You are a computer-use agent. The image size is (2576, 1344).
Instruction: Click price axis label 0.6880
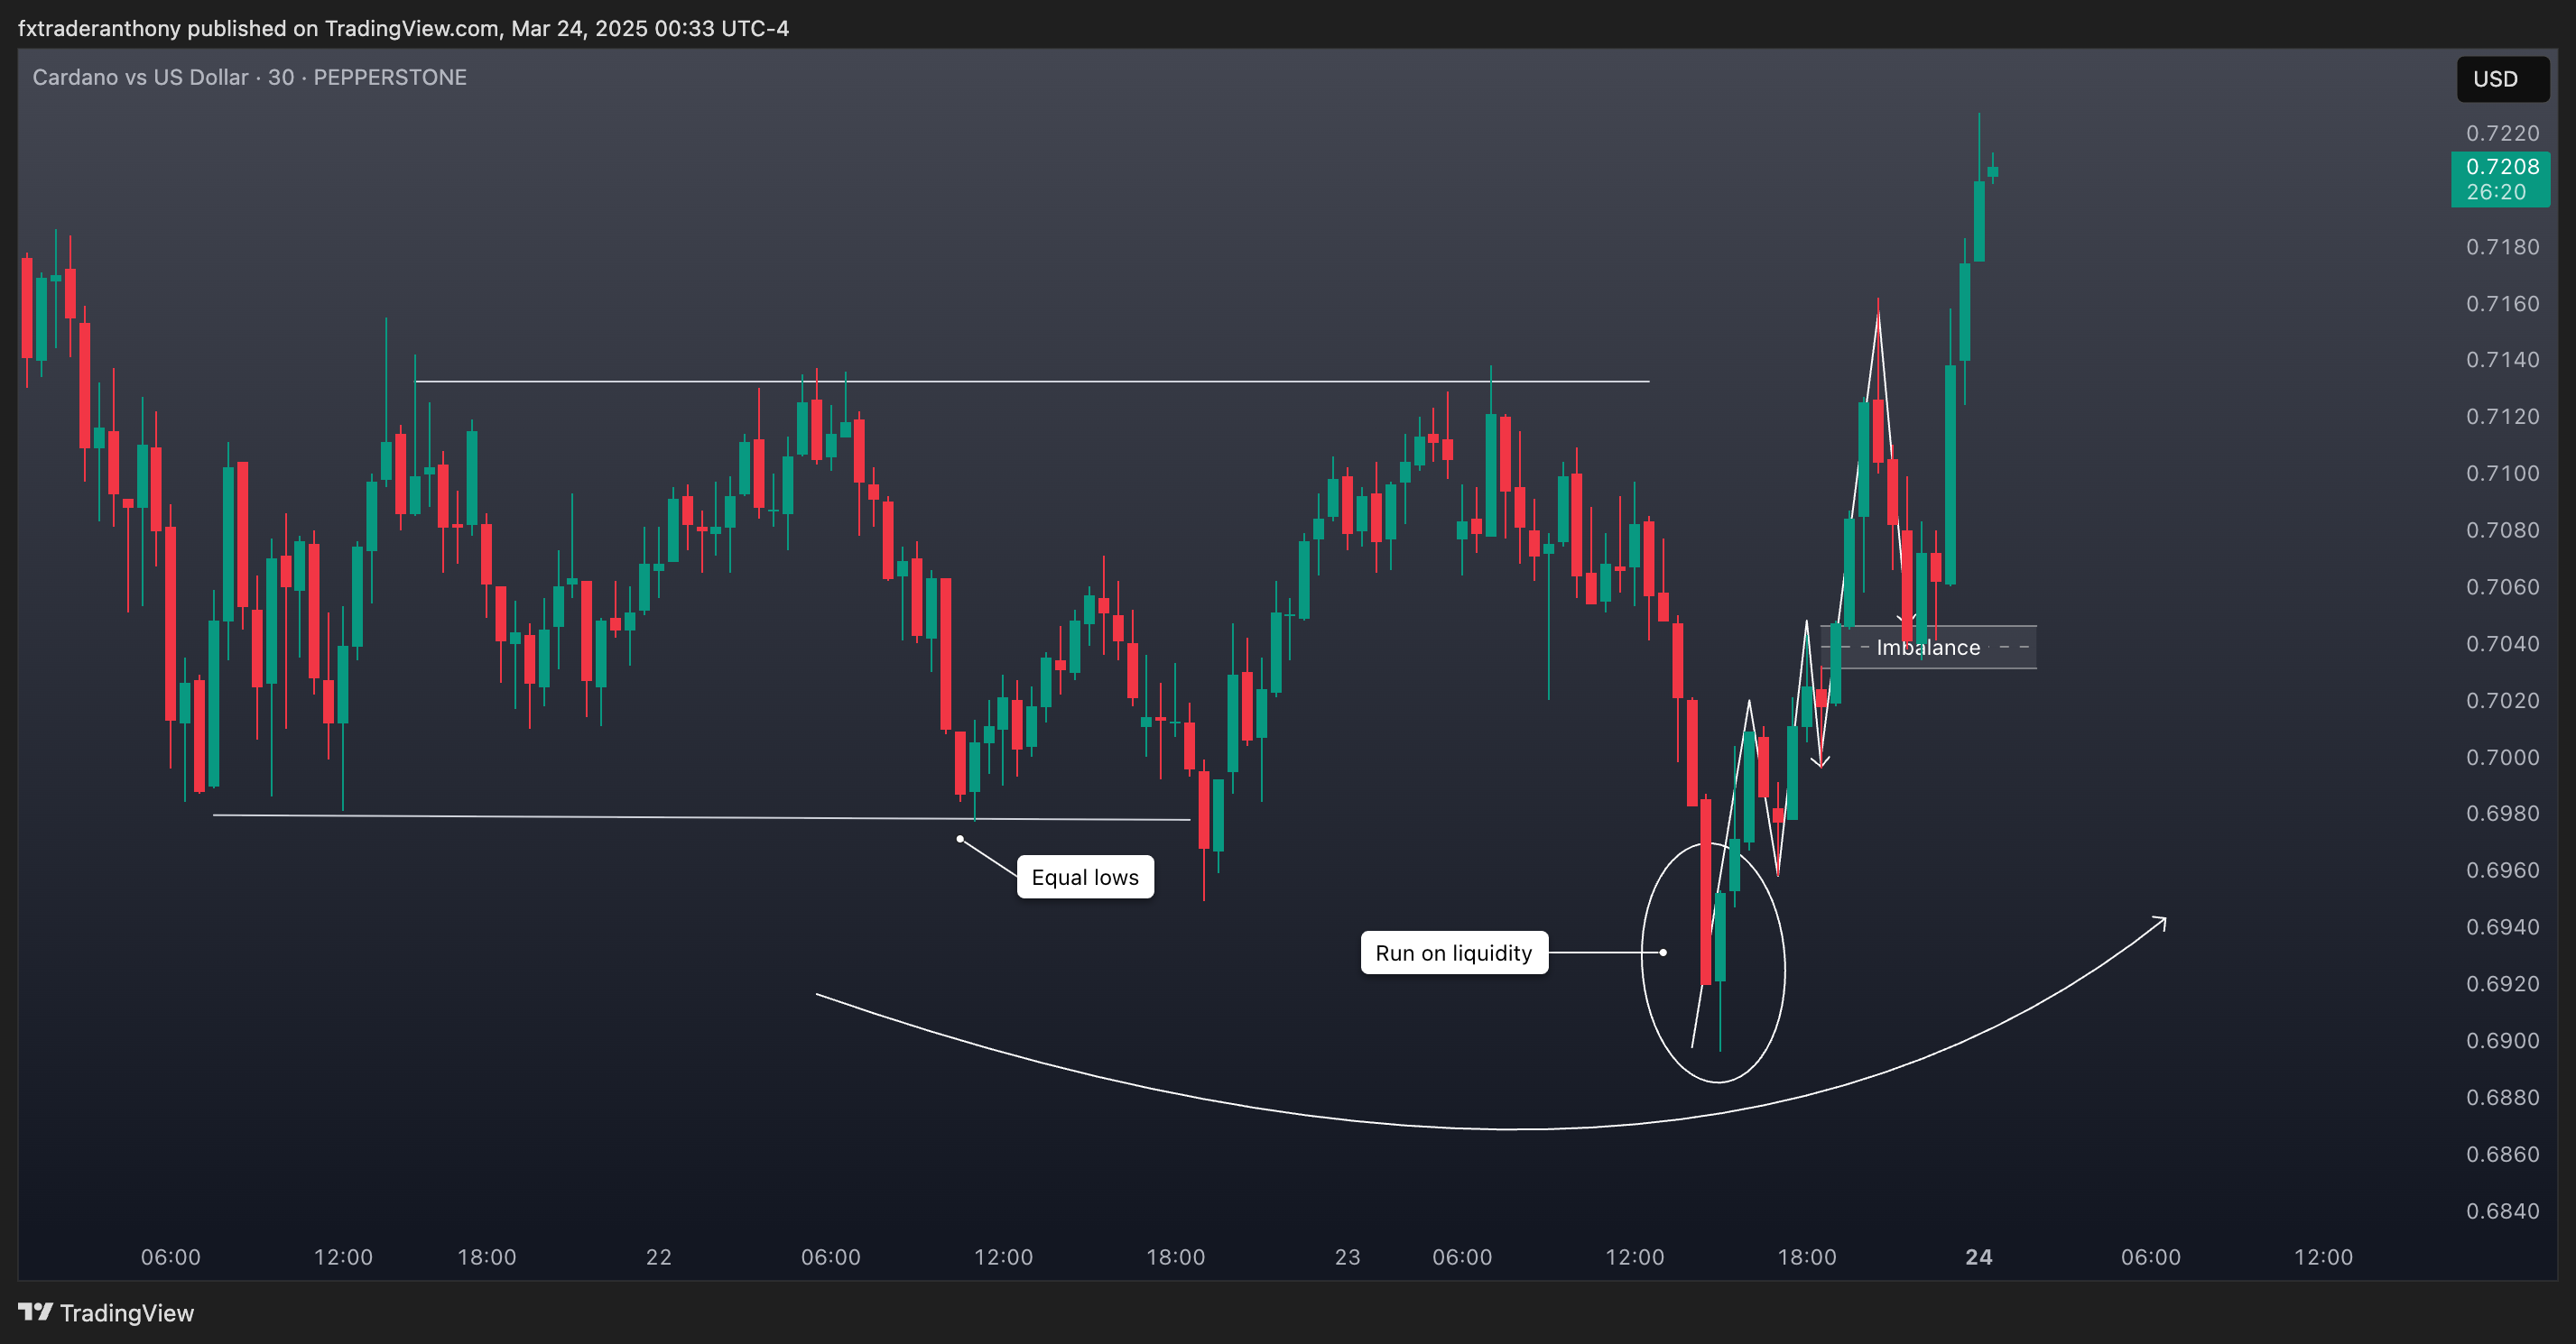click(2502, 1098)
